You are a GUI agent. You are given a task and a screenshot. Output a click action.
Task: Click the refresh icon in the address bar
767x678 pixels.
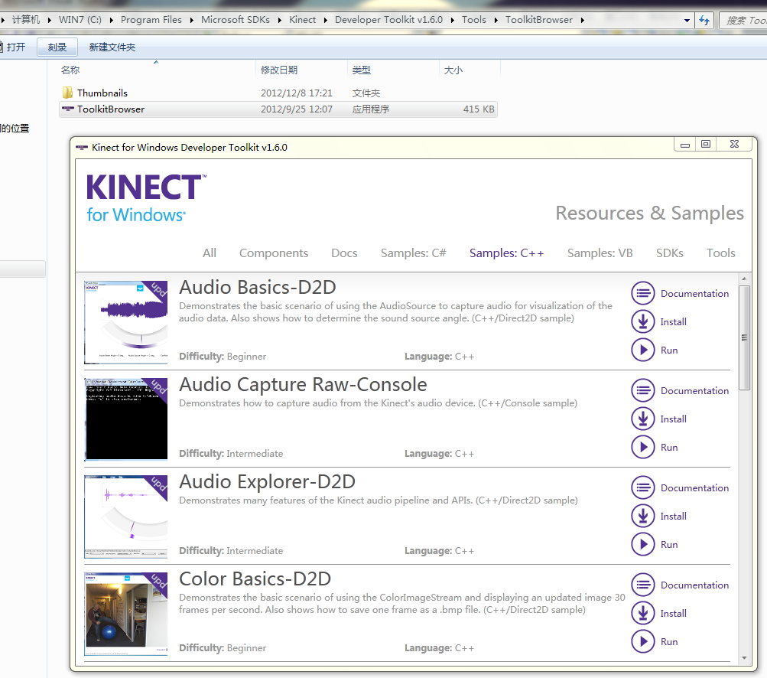[x=704, y=20]
